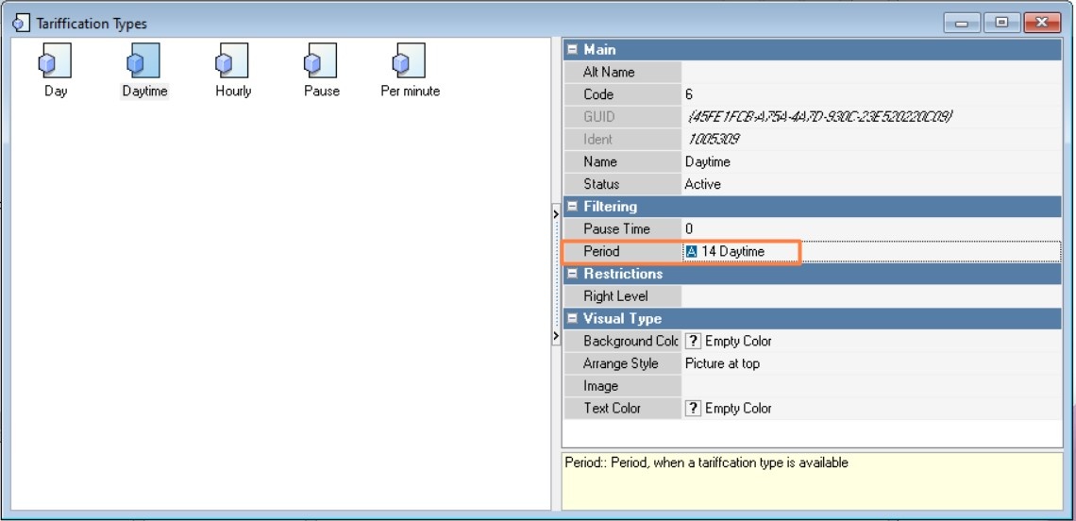Click the Hourly tariffication type icon
1076x521 pixels.
pos(232,62)
